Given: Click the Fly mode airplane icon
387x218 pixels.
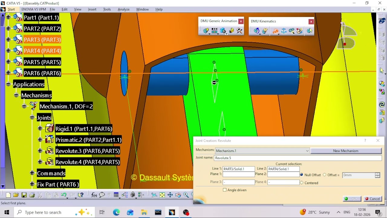Looking at the screenshot, I should coord(154,195).
